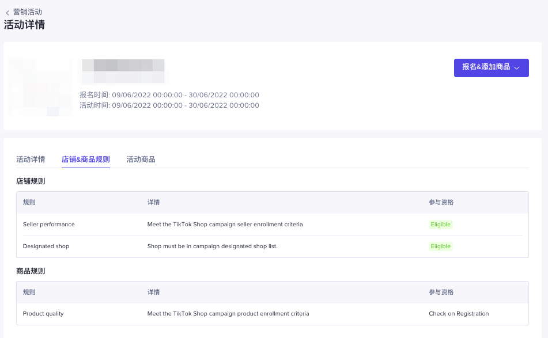The height and width of the screenshot is (338, 548).
Task: Open the 活动商品 tab
Action: (141, 159)
